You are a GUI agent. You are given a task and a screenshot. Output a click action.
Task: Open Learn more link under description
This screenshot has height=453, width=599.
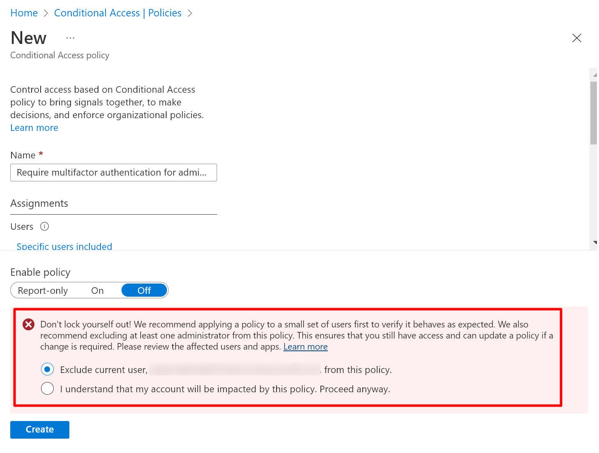click(34, 128)
